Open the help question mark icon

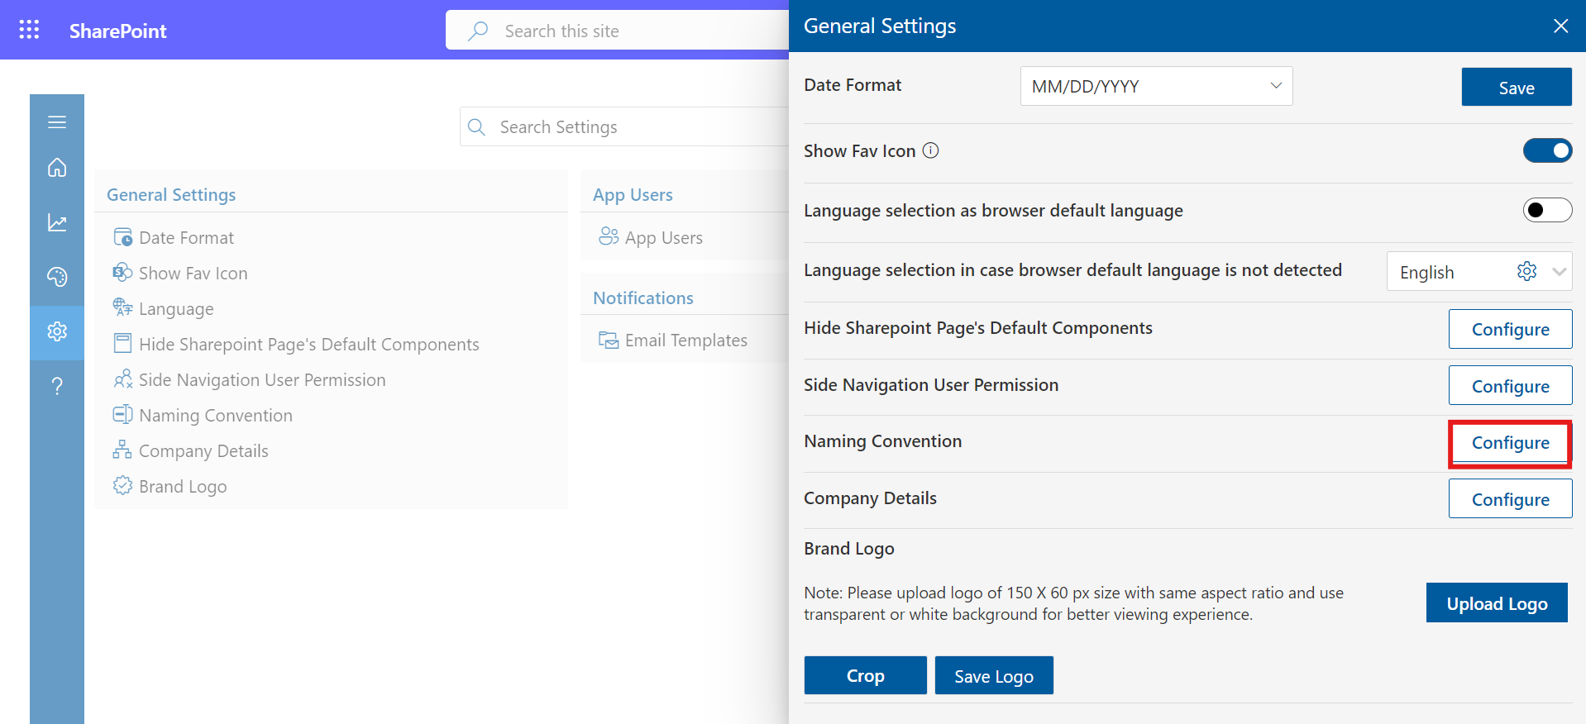57,386
